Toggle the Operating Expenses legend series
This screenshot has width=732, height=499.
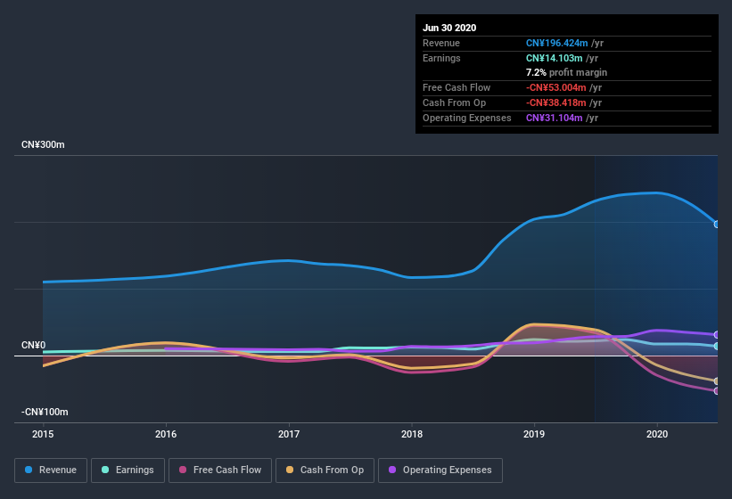point(440,470)
